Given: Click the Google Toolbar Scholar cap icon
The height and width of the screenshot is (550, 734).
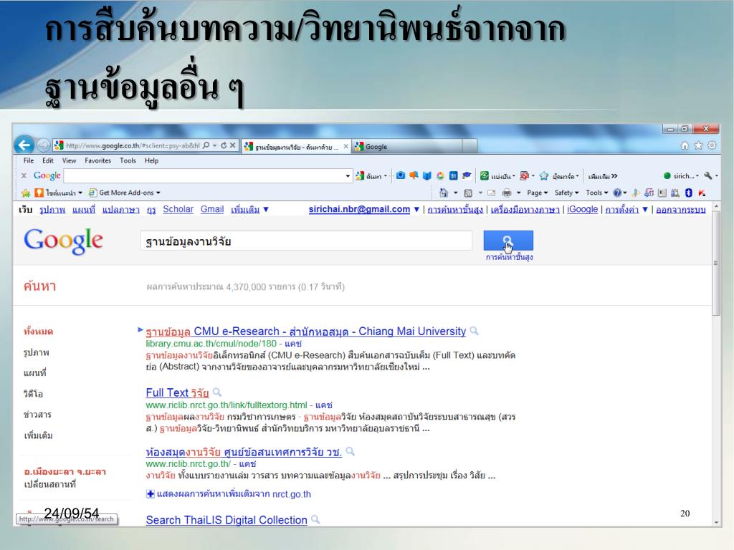Looking at the screenshot, I should (467, 176).
